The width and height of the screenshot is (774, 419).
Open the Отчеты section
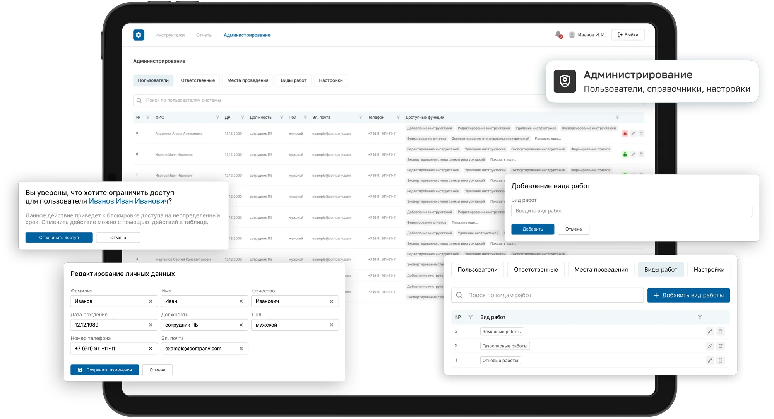pyautogui.click(x=204, y=35)
